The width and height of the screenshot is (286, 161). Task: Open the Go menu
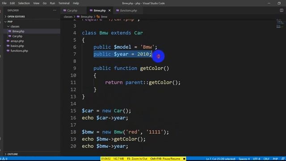(x=45, y=3)
